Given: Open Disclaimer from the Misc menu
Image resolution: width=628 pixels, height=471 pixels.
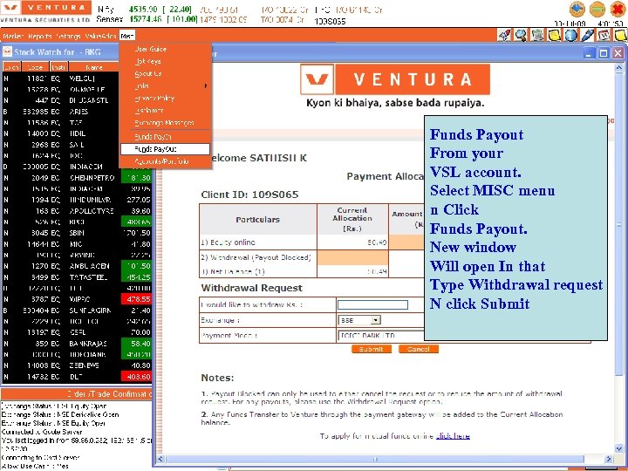Looking at the screenshot, I should (149, 110).
